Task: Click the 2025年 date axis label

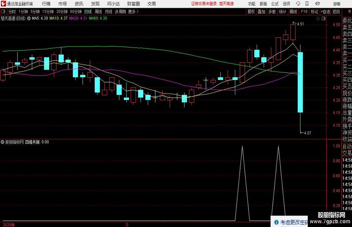Action: click(x=9, y=225)
